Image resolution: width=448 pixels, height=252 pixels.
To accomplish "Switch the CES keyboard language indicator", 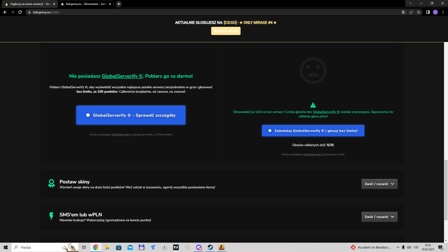I will (x=416, y=248).
